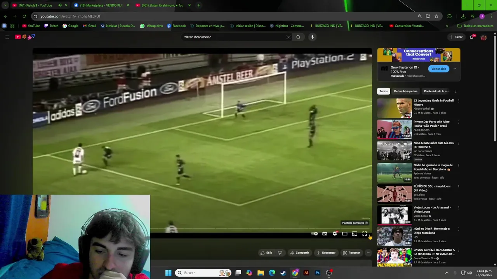Viewport: 497px width, 279px height.
Task: Click Visitar sitio on the ad
Action: 439,69
